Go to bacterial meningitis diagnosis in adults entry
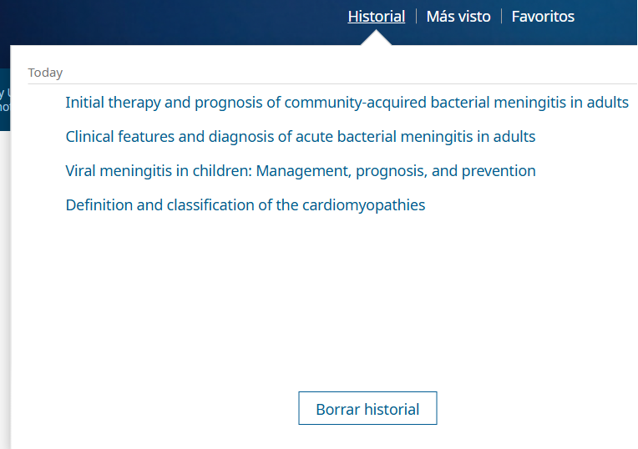 (x=301, y=137)
